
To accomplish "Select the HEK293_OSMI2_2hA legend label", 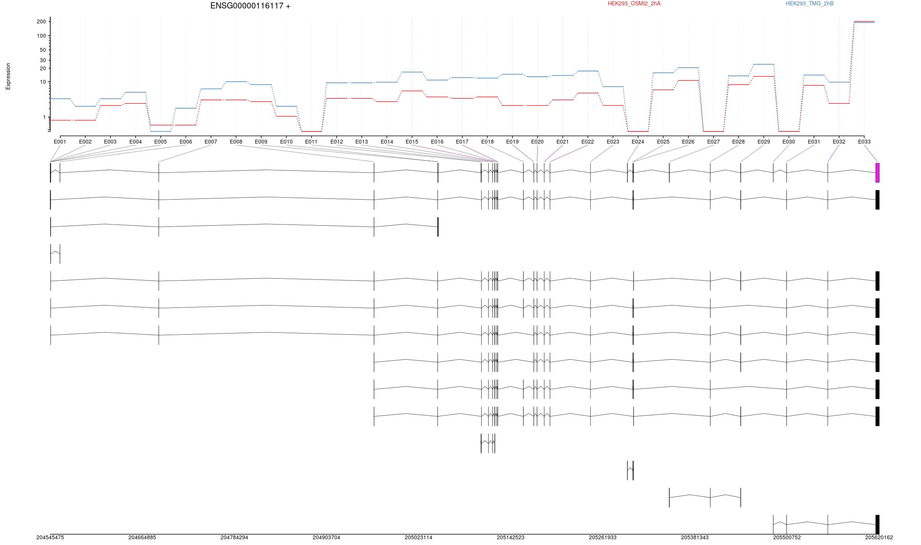I will point(634,3).
